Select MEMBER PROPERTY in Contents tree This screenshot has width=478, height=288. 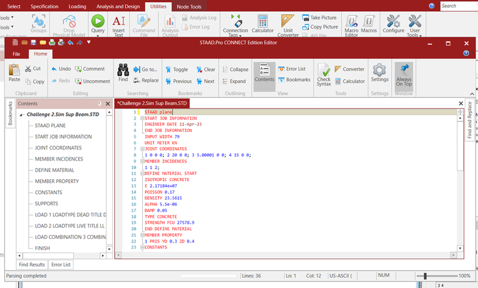tap(57, 181)
